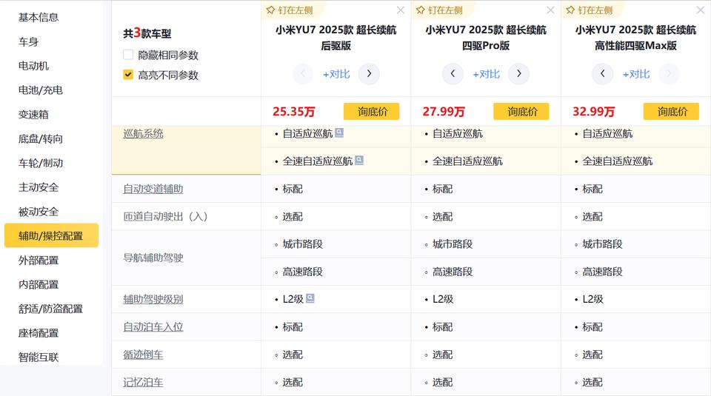The width and height of the screenshot is (711, 396).
Task: Move the 四驱Pro版 column left with the arrow
Action: coord(453,73)
